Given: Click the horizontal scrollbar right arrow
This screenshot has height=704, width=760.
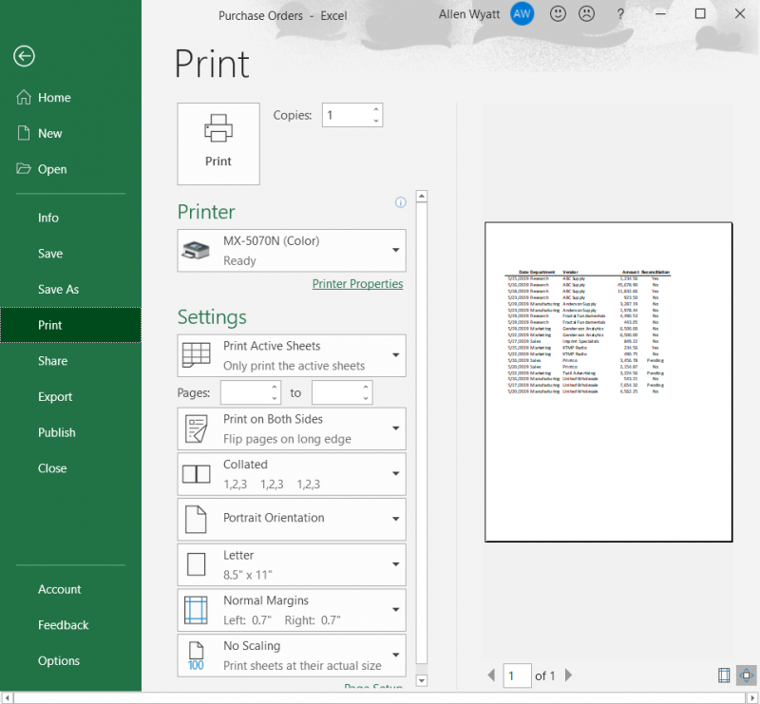Looking at the screenshot, I should pos(752,698).
